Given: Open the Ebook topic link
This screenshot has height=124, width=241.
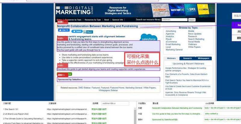Looking at the screenshot, I should pos(169,39).
